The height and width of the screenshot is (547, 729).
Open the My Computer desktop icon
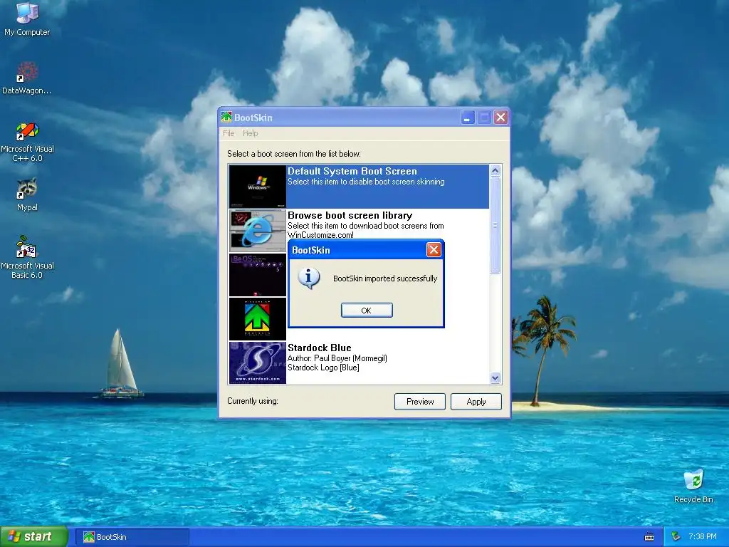point(27,19)
